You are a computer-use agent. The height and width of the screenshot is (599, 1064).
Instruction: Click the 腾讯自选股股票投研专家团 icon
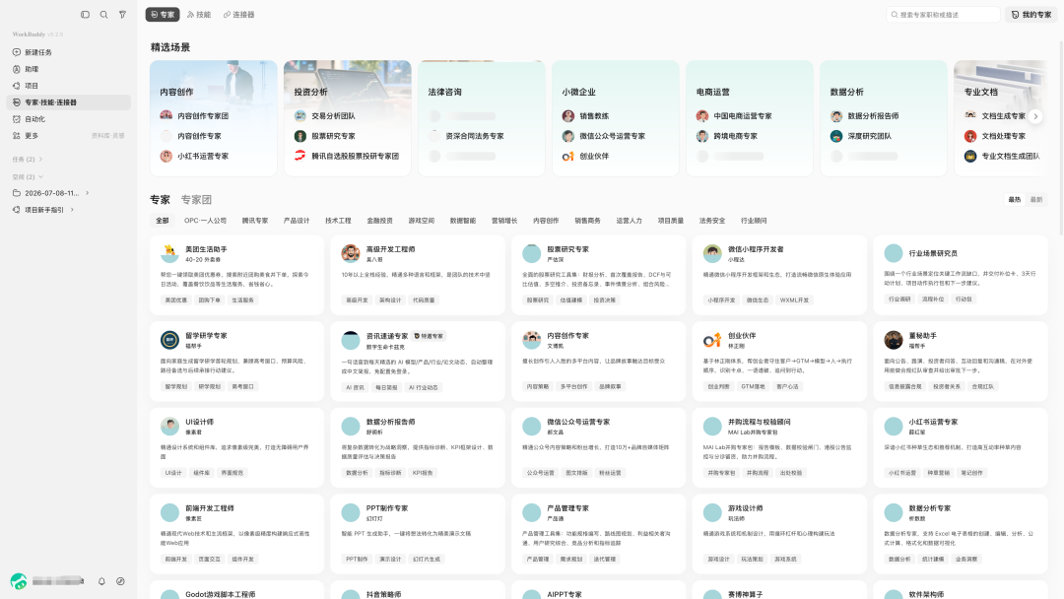tap(299, 156)
